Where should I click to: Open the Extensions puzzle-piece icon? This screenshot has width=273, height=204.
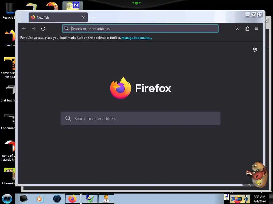pos(247,28)
